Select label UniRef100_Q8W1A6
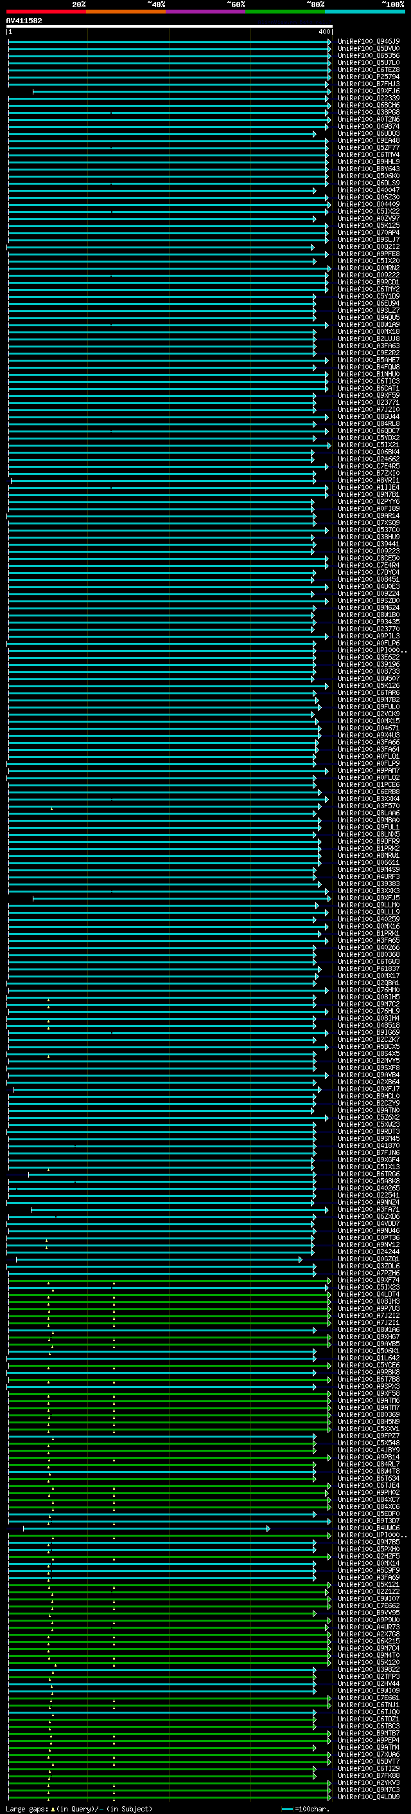The width and height of the screenshot is (411, 1814). [x=369, y=1329]
